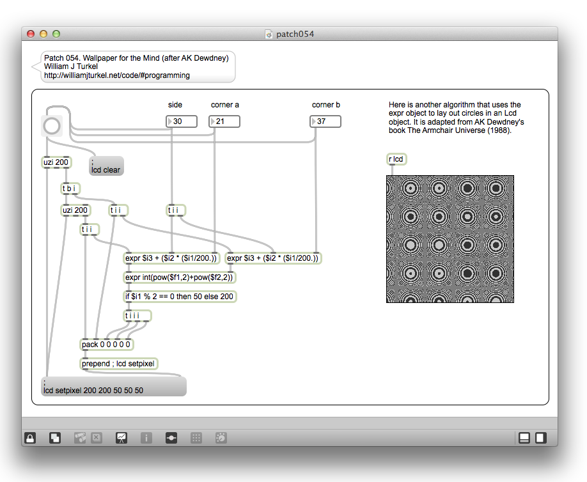
Task: Click the 'lcd setpixel 200 200' message box
Action: coord(114,386)
